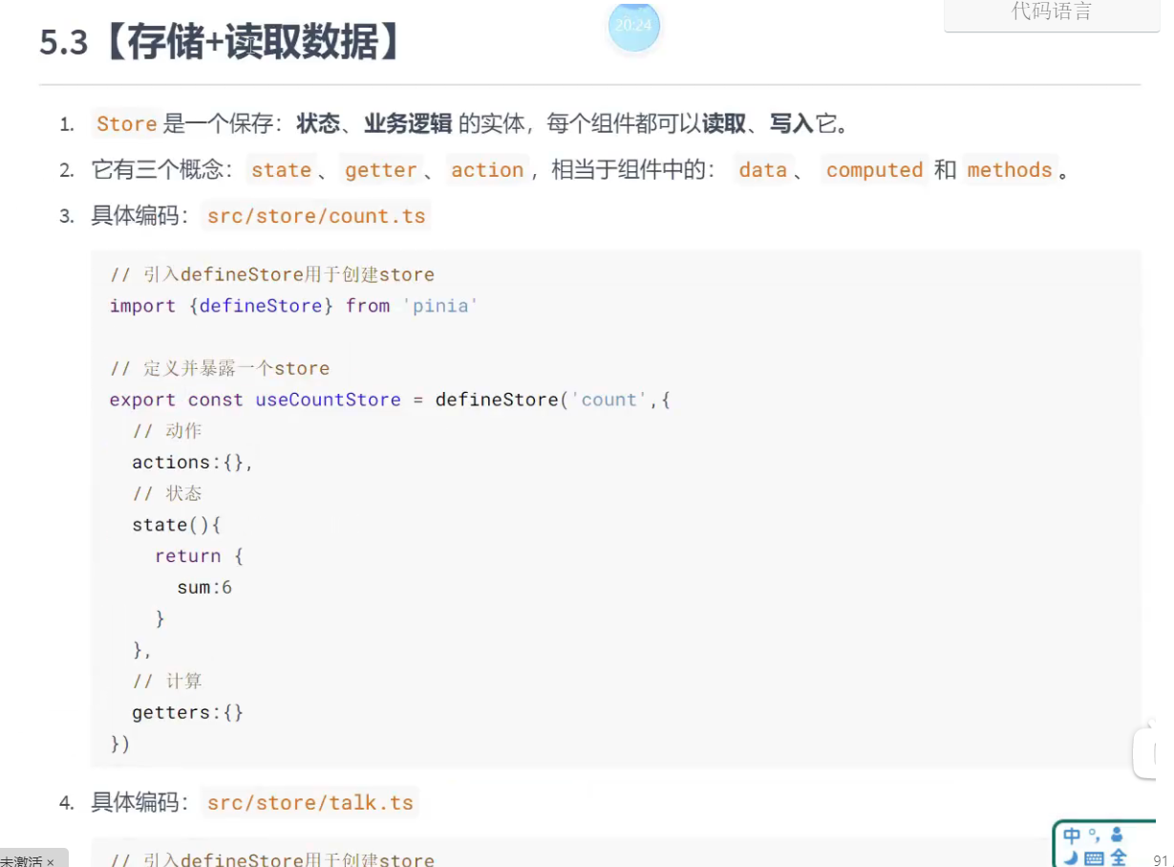Click the comment '// 定义并暴露一个store'
Screen dimensions: 1174x867
coord(220,369)
